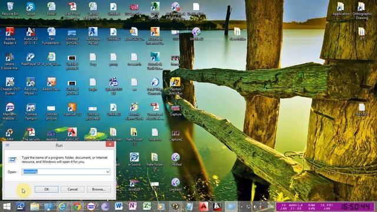Select the Adobe Reader X shortcut
Image resolution: width=377 pixels, height=212 pixels.
tap(10, 36)
